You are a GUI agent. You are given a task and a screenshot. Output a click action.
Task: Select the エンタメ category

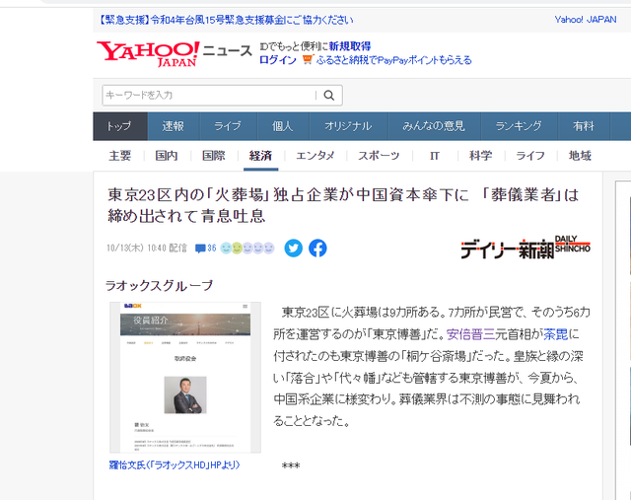tap(315, 156)
